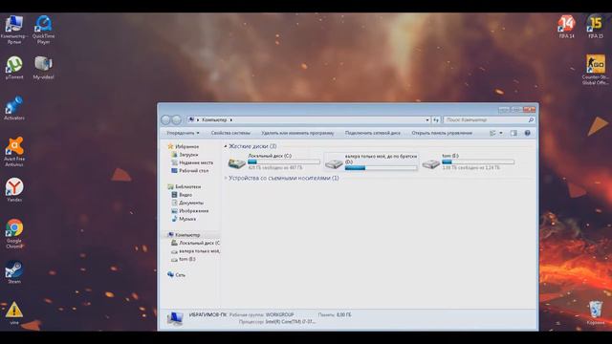Screen dimensions: 612x344
Task: Click the search magnifier icon
Action: pyautogui.click(x=531, y=120)
